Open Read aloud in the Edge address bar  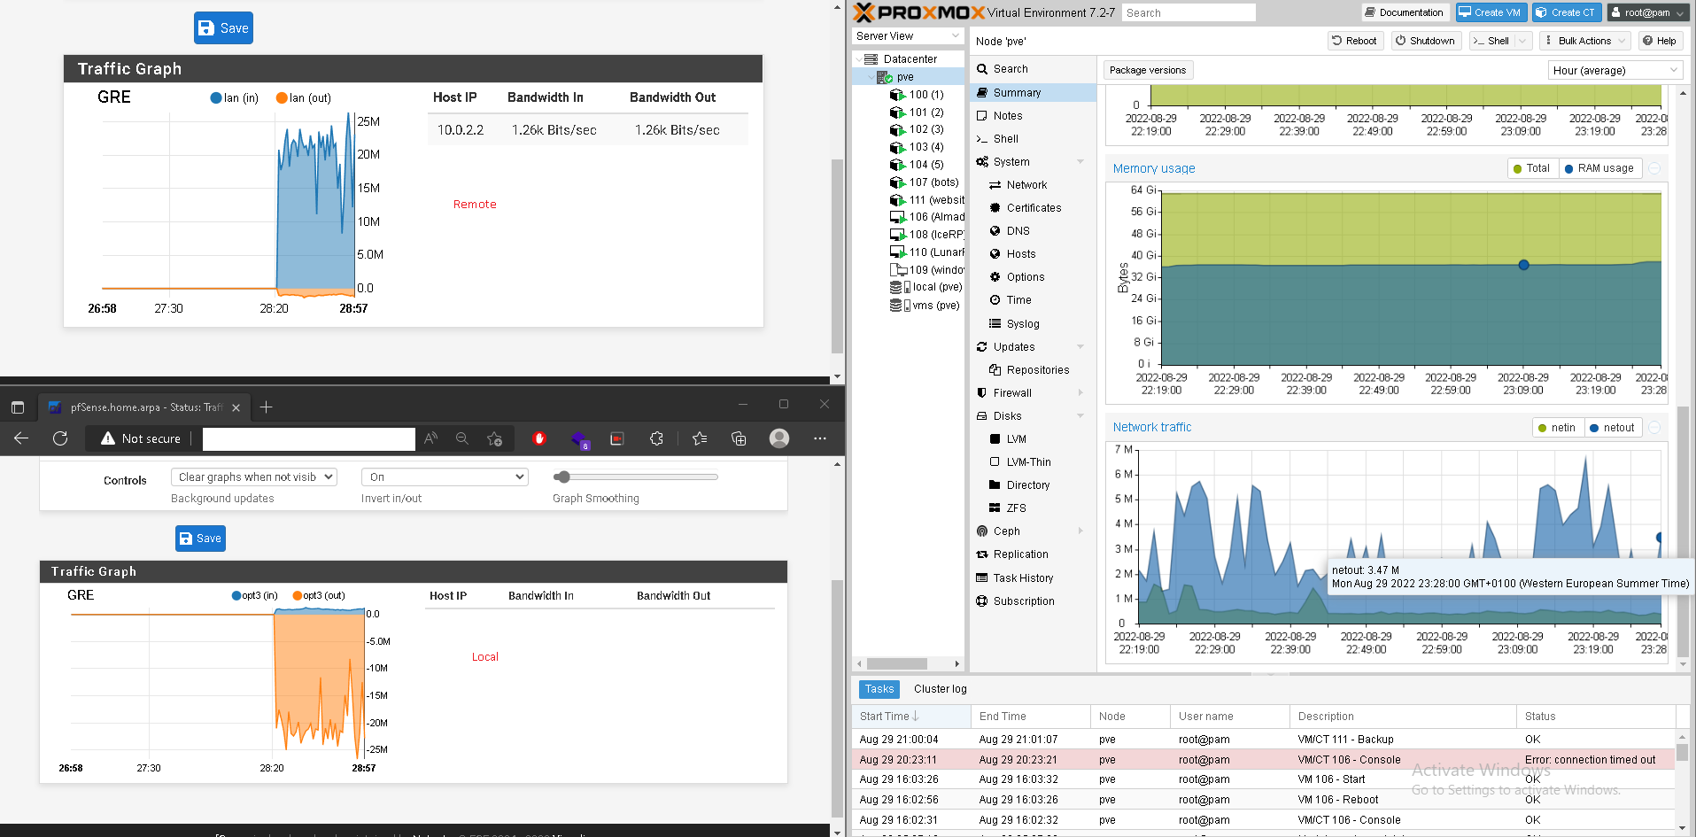[x=430, y=438]
